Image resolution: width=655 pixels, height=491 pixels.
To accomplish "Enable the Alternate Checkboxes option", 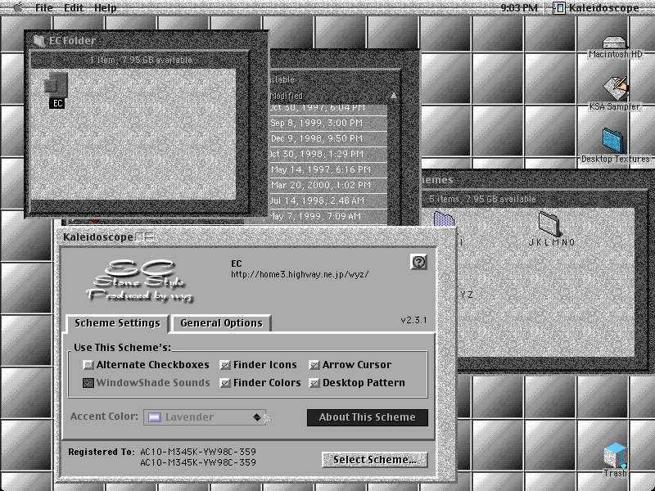I will (88, 365).
